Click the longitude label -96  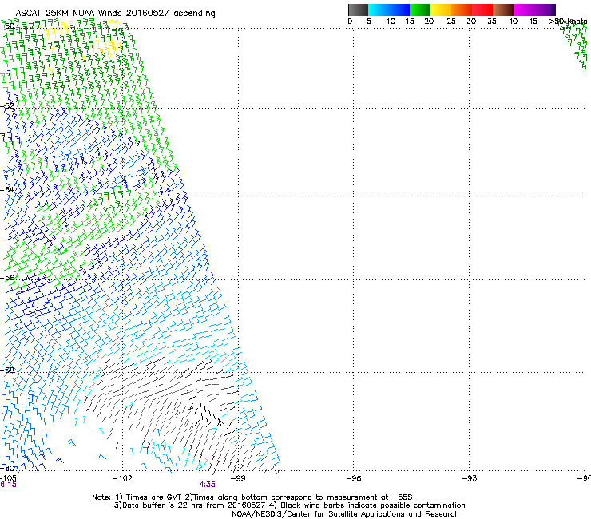pos(354,478)
